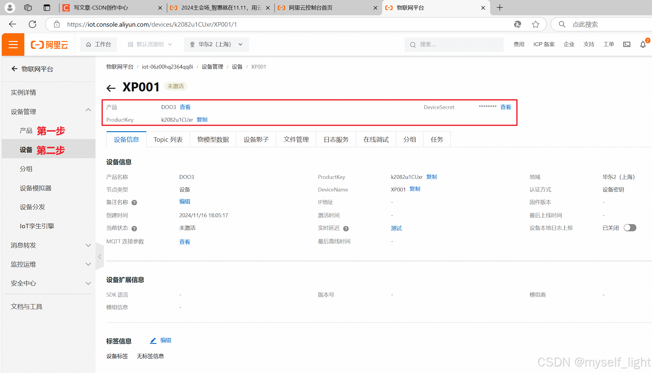Toggle vertical tabs icon
Image resolution: width=652 pixels, height=373 pixels.
47,7
